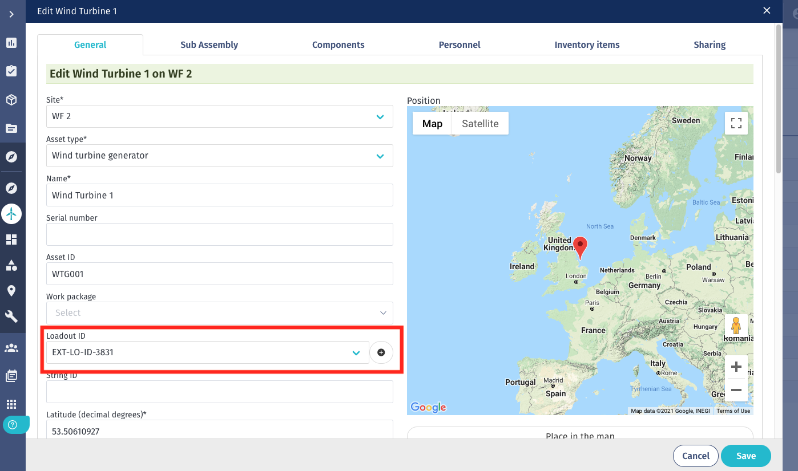The image size is (798, 471).
Task: Open the shapes icon in sidebar
Action: [x=11, y=265]
